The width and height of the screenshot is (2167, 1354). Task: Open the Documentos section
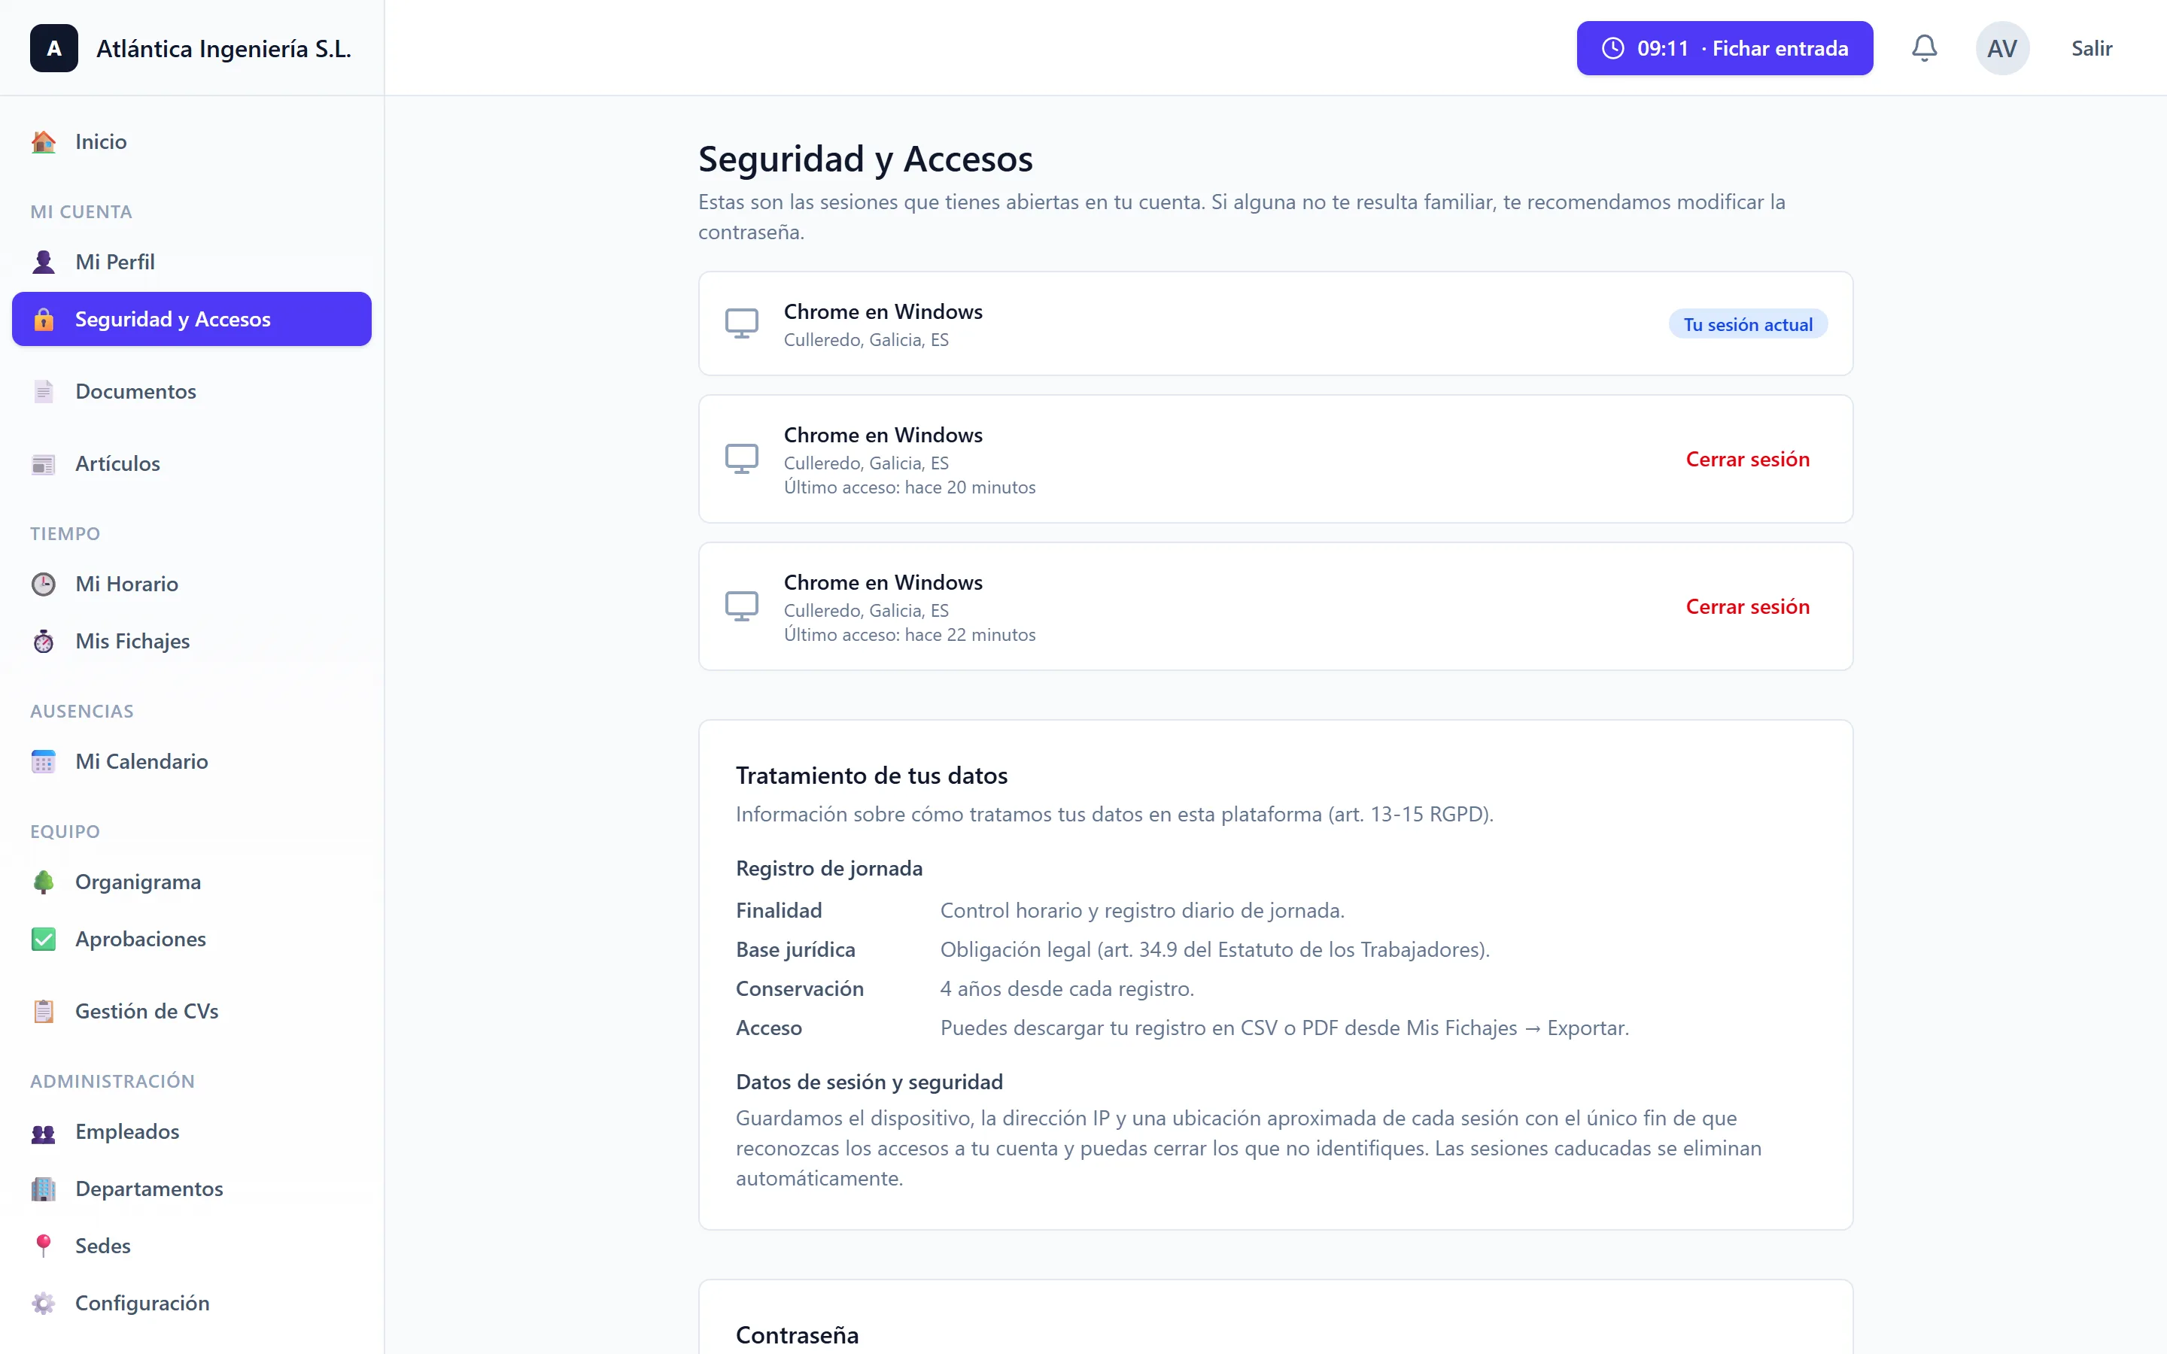tap(192, 391)
